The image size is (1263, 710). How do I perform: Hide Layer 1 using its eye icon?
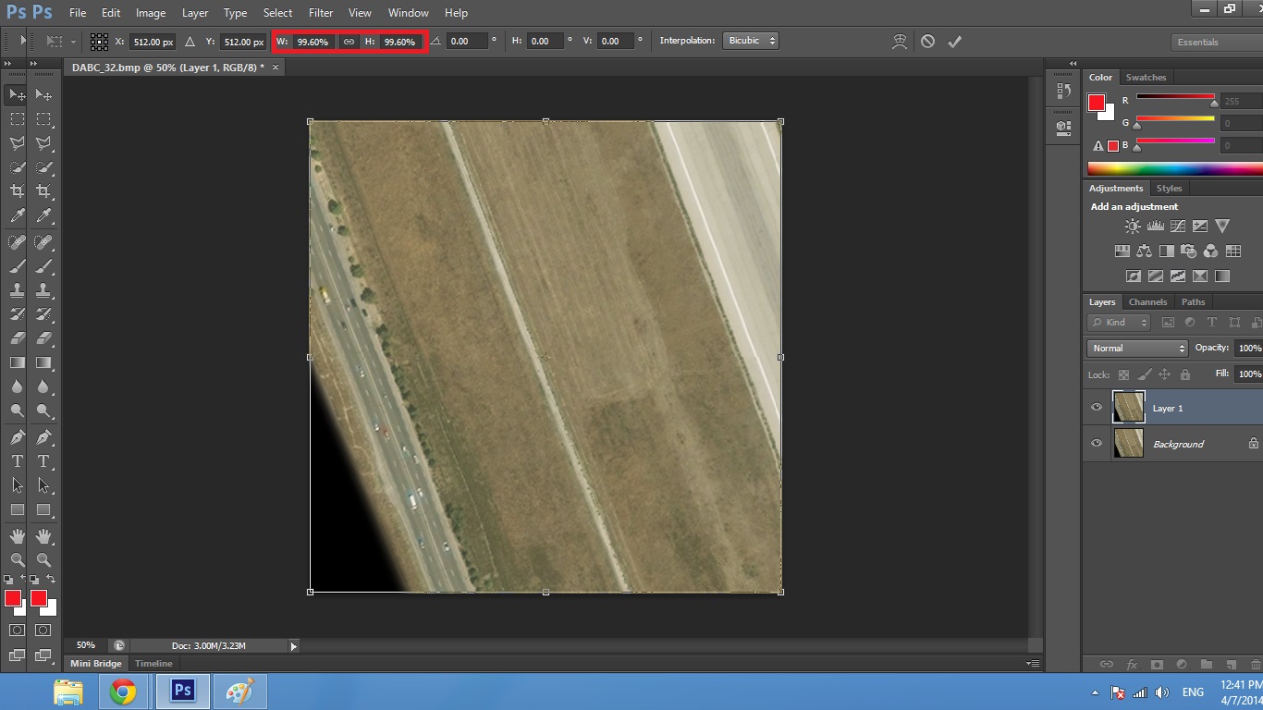(1097, 408)
